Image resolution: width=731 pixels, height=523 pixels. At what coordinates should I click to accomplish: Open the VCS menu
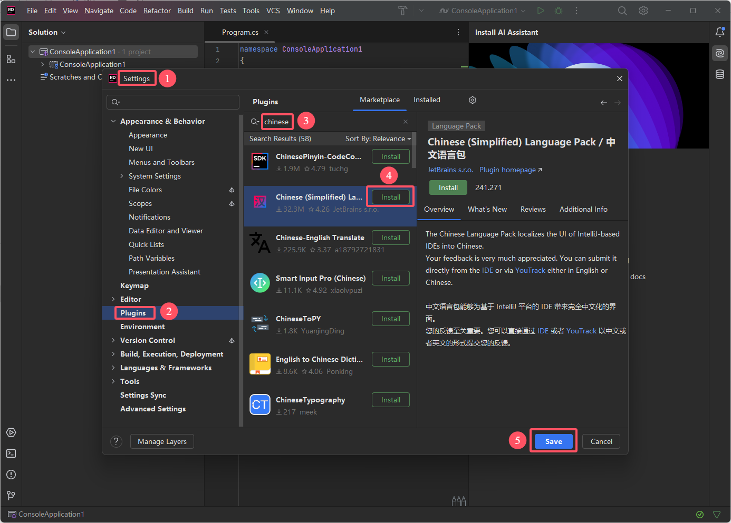tap(273, 11)
